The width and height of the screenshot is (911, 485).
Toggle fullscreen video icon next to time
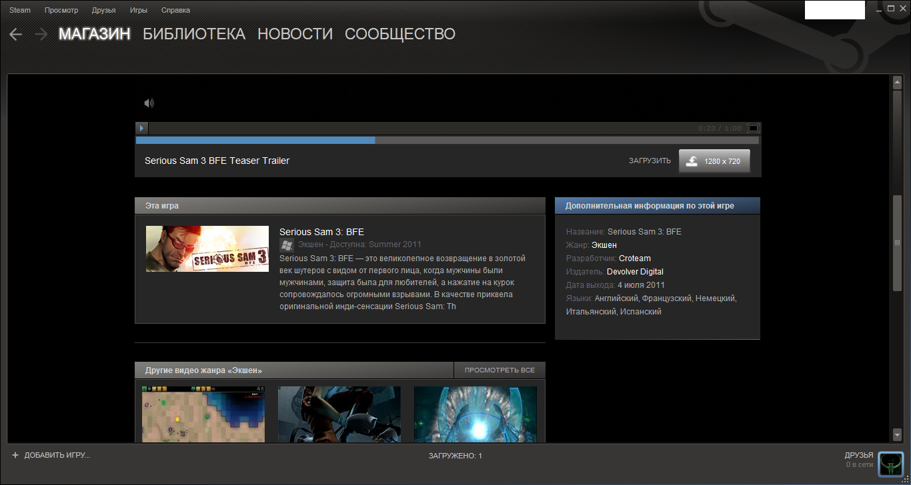point(753,128)
